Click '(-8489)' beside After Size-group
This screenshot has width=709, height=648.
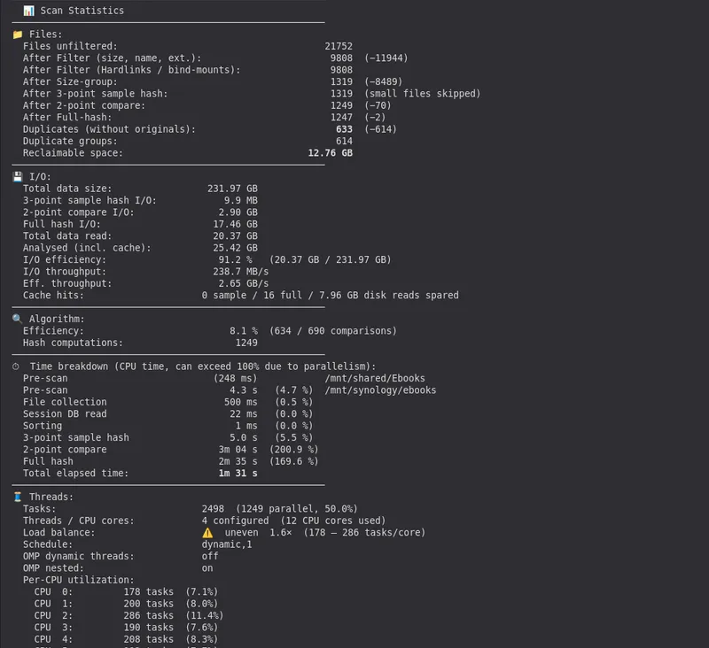pos(384,81)
